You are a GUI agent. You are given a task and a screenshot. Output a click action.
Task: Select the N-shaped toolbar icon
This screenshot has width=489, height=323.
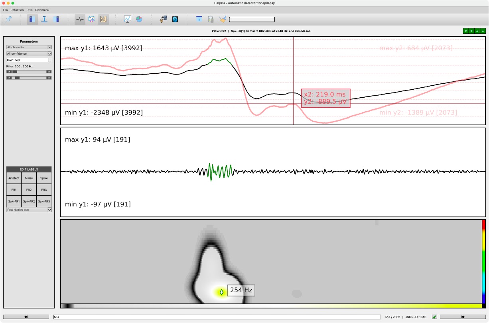(x=104, y=19)
